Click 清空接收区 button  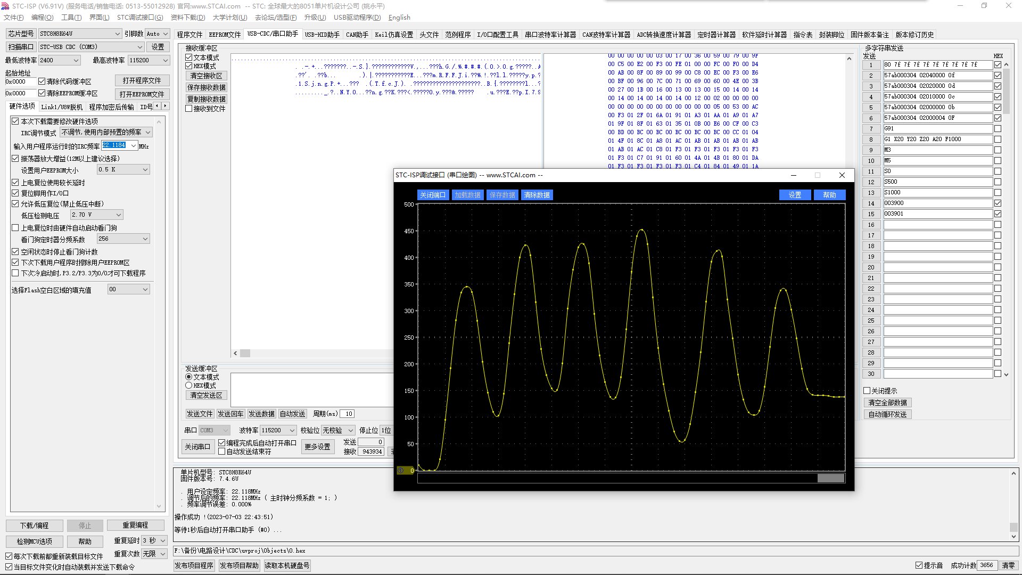point(207,76)
